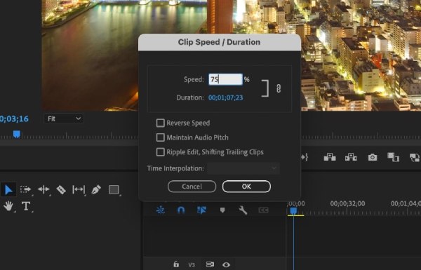Click the Go to Out point button

pyautogui.click(x=305, y=157)
